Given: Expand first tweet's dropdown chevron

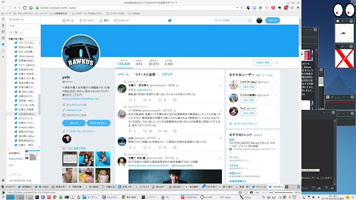Looking at the screenshot, I should (x=220, y=86).
